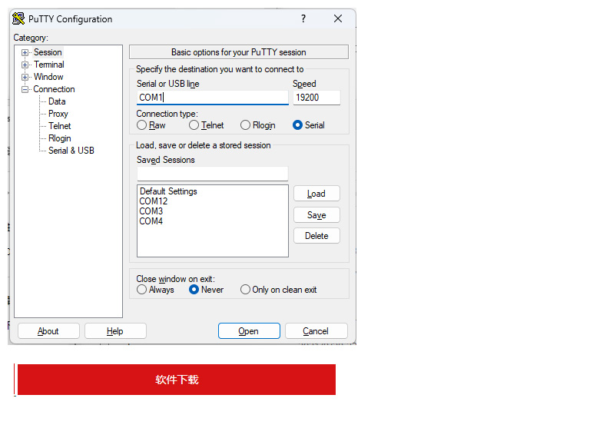The height and width of the screenshot is (438, 603).
Task: Collapse the Connection tree node
Action: [x=25, y=90]
